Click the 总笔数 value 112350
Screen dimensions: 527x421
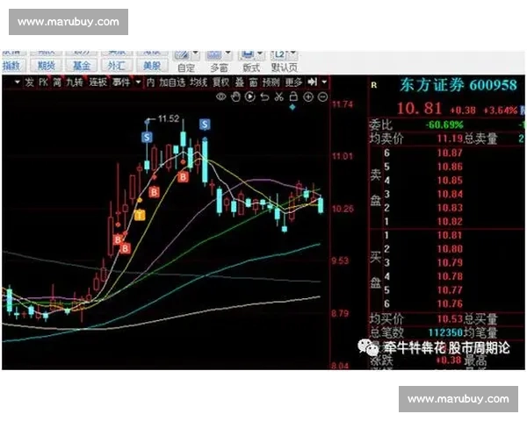pyautogui.click(x=445, y=332)
